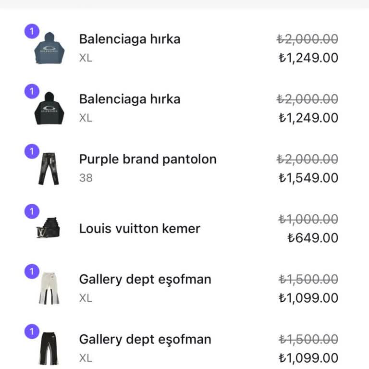Click 'Balenciaga hırka' title beside the blue hoodie
This screenshot has height=369, width=369.
tap(130, 39)
